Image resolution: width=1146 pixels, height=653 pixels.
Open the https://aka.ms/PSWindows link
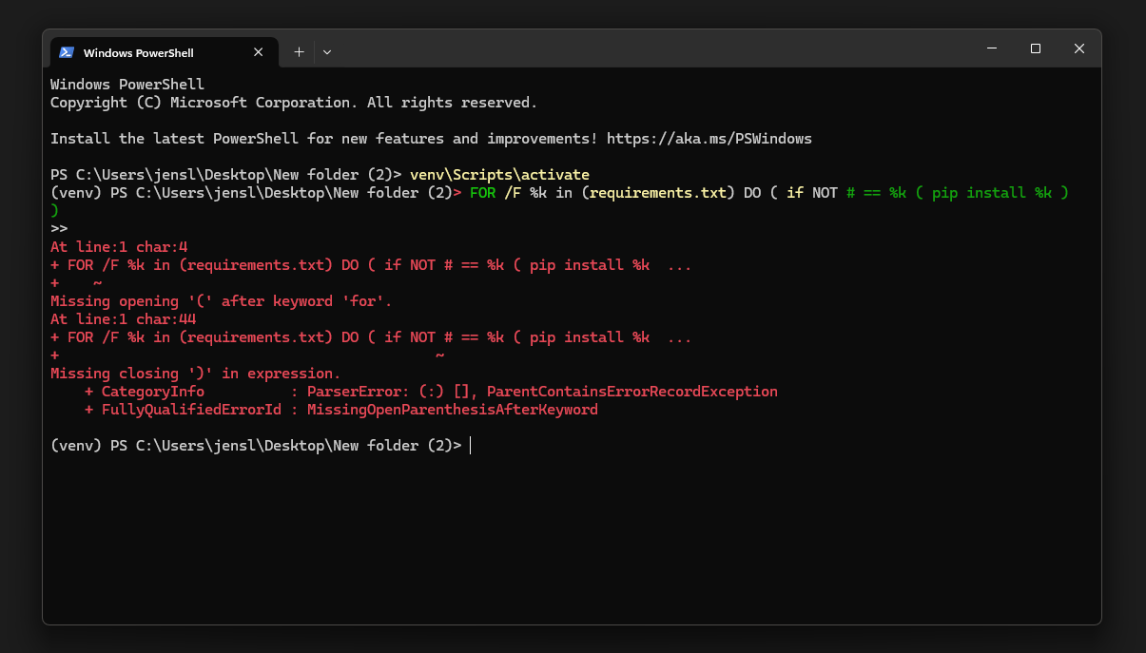(709, 139)
